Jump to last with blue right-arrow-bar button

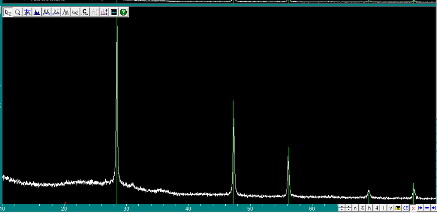(x=434, y=208)
